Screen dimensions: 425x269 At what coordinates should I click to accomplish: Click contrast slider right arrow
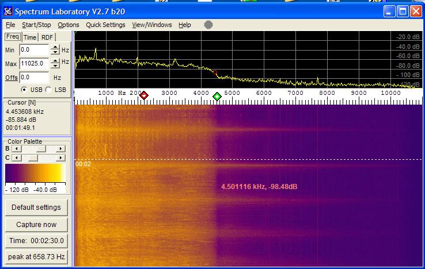pyautogui.click(x=60, y=157)
